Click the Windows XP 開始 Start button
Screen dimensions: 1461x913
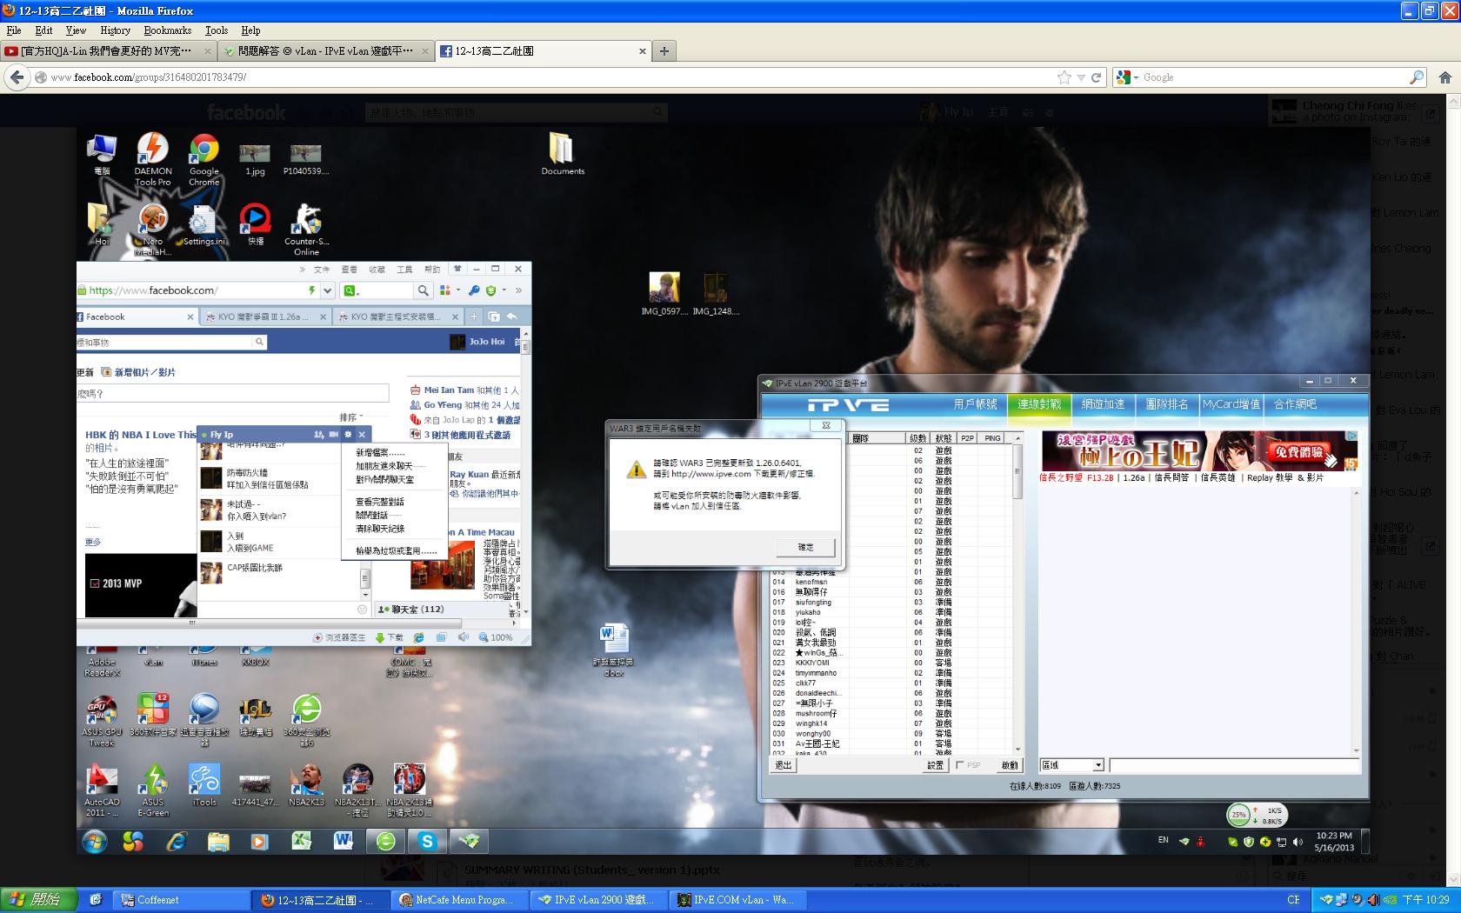click(x=37, y=900)
